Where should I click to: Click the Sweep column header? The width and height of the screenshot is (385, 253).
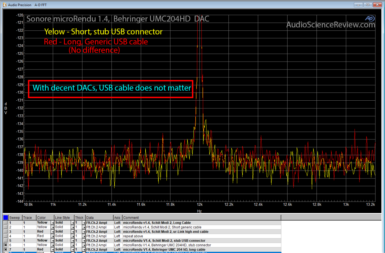(15, 218)
